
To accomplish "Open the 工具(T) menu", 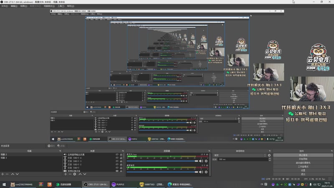I will tap(61, 6).
